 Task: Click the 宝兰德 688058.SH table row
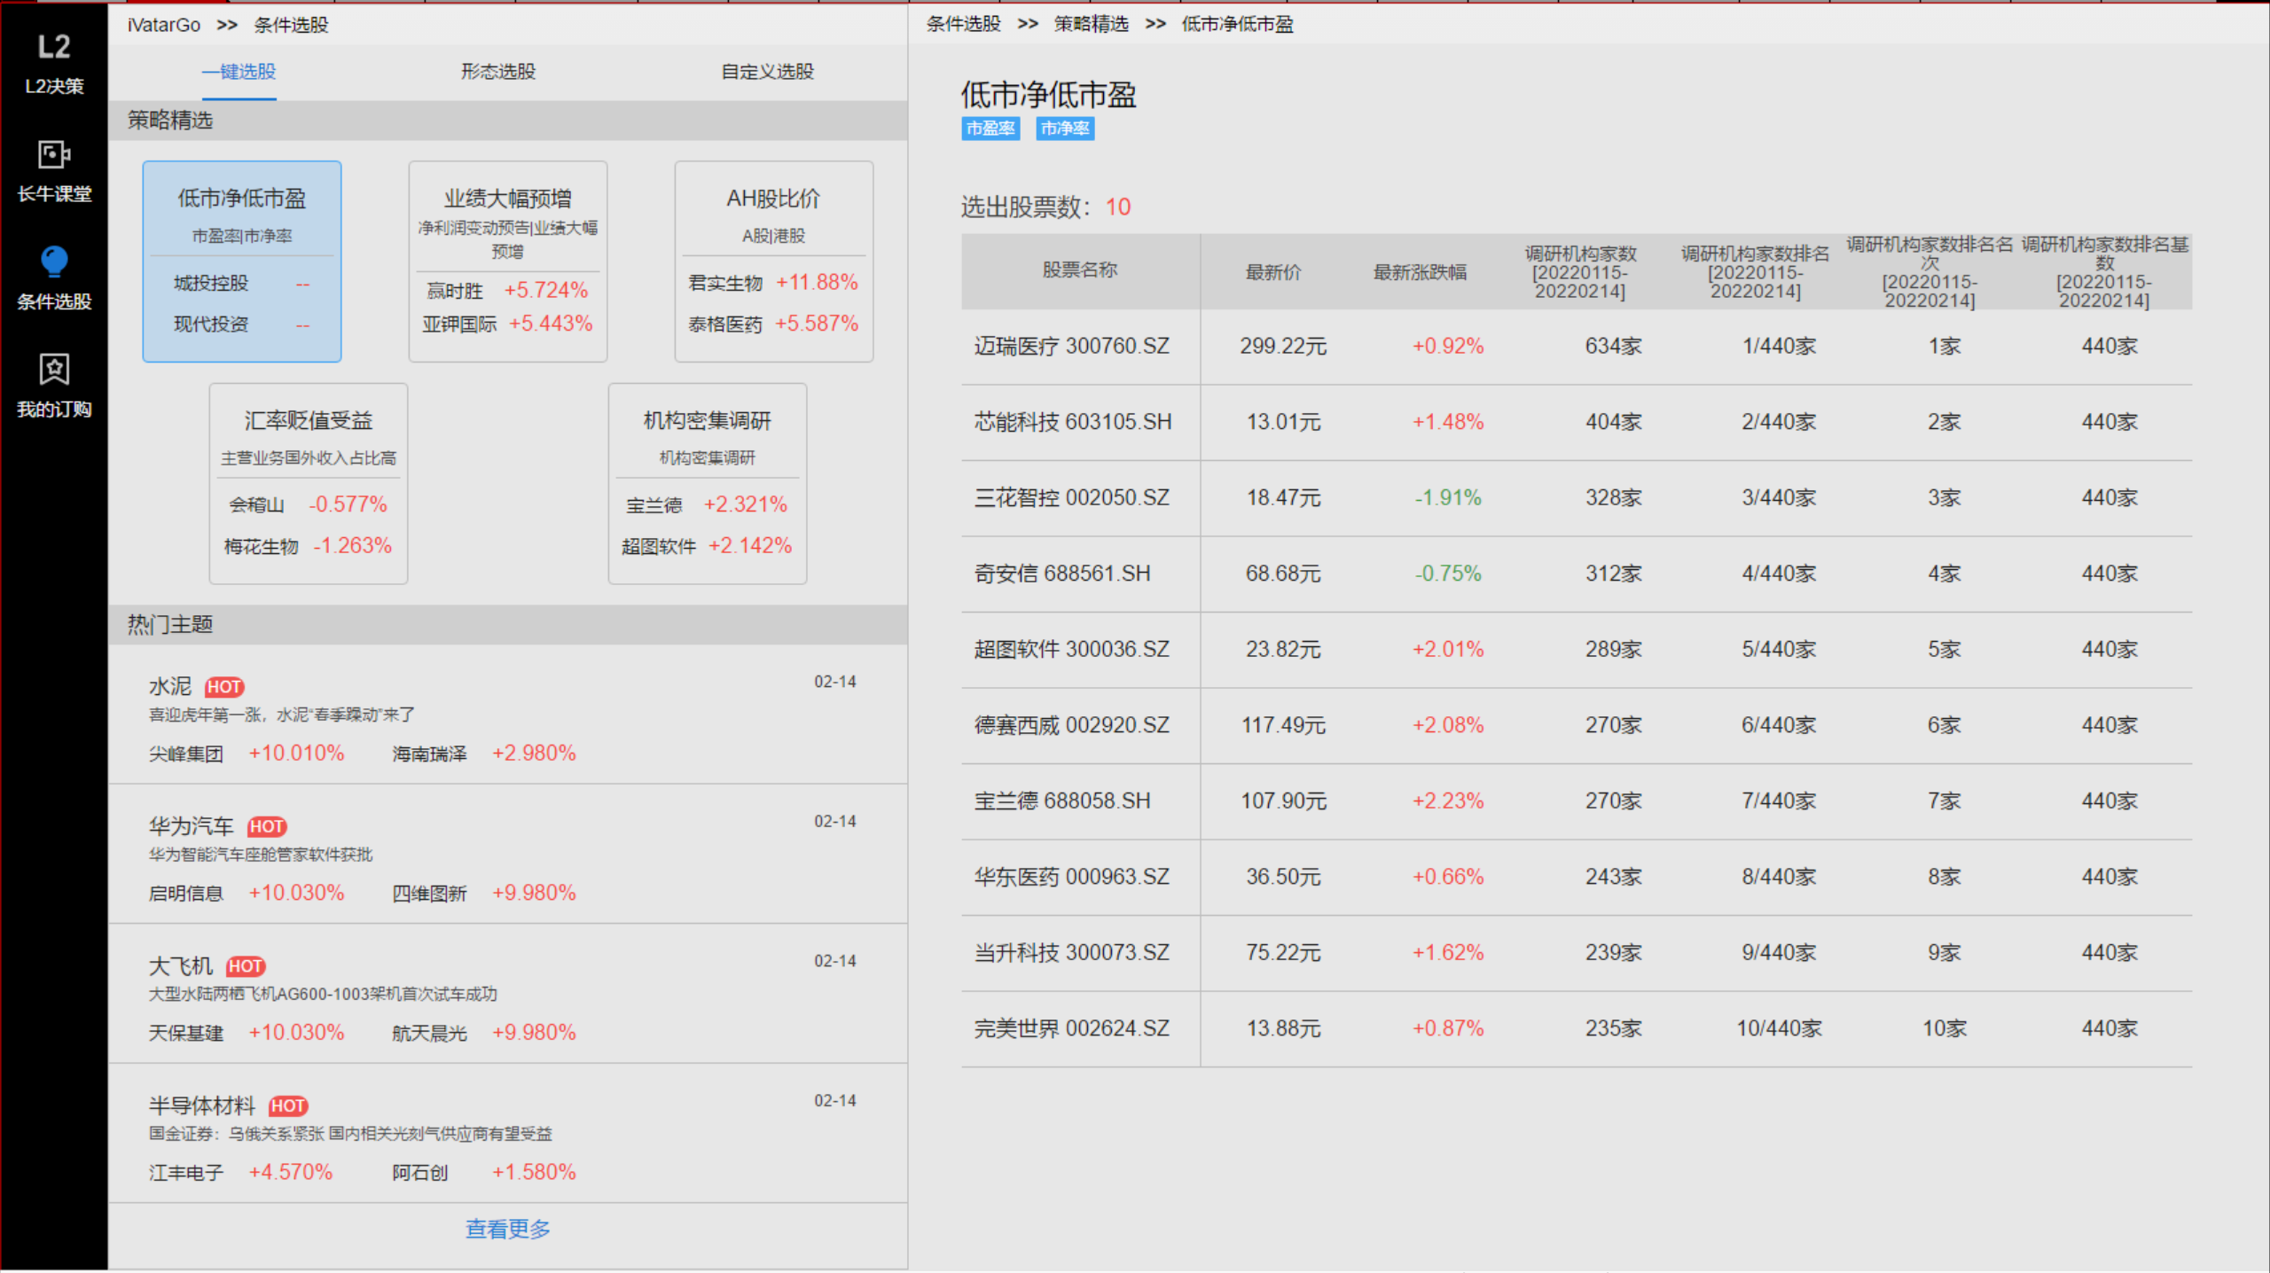click(1061, 801)
